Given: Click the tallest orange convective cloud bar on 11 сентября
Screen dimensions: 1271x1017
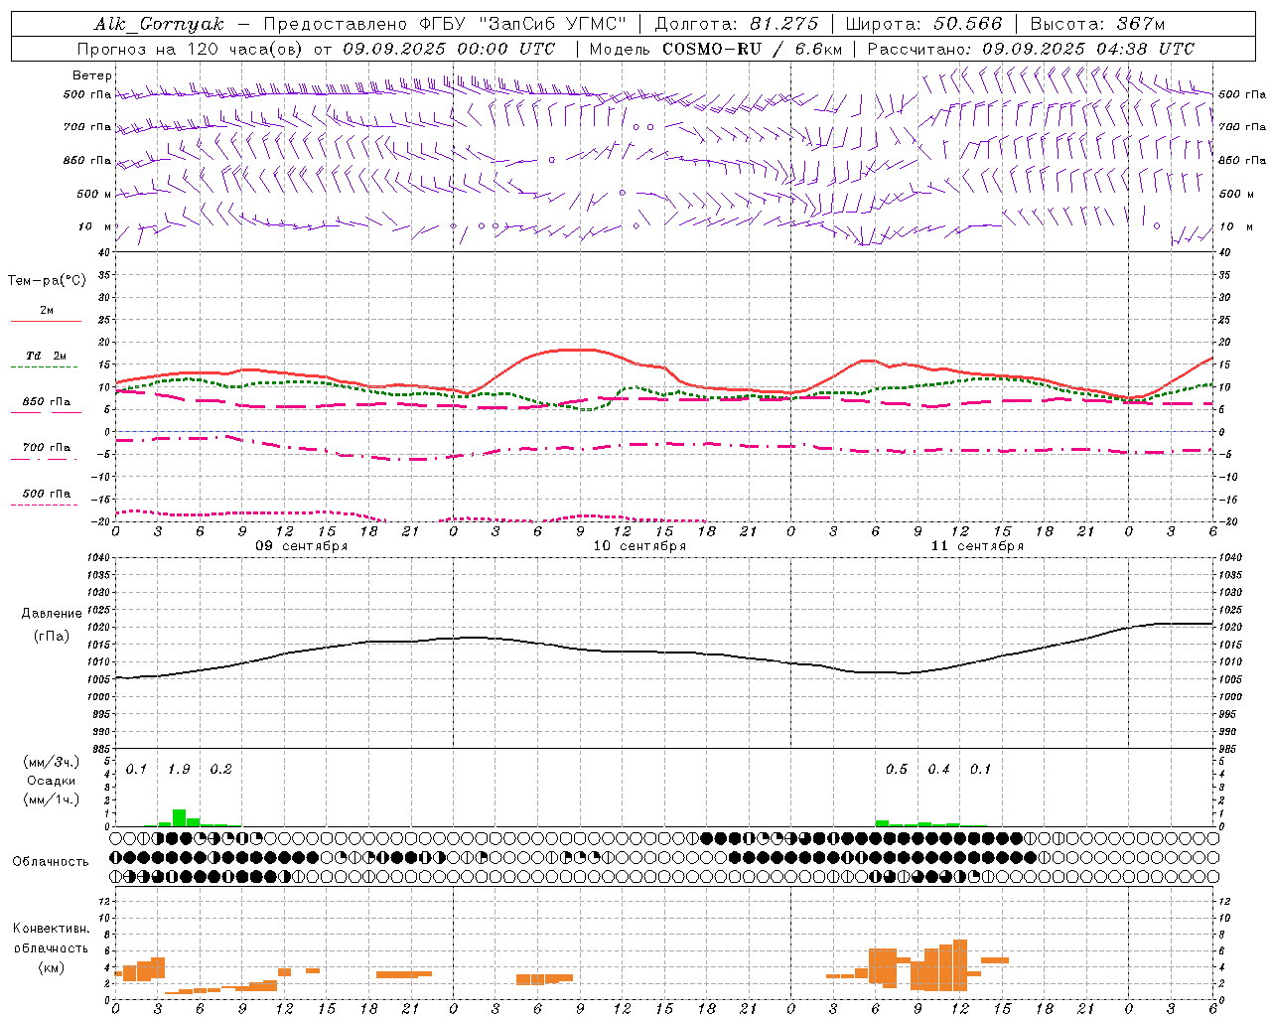Looking at the screenshot, I should 960,964.
